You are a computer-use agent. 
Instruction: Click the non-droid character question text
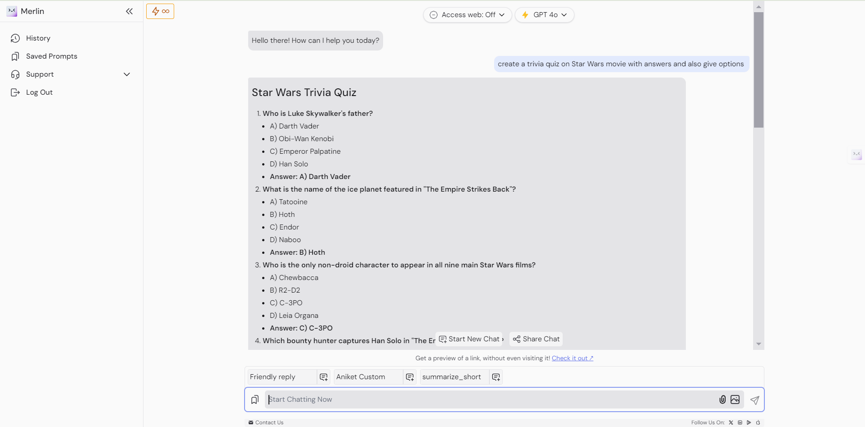(x=399, y=265)
